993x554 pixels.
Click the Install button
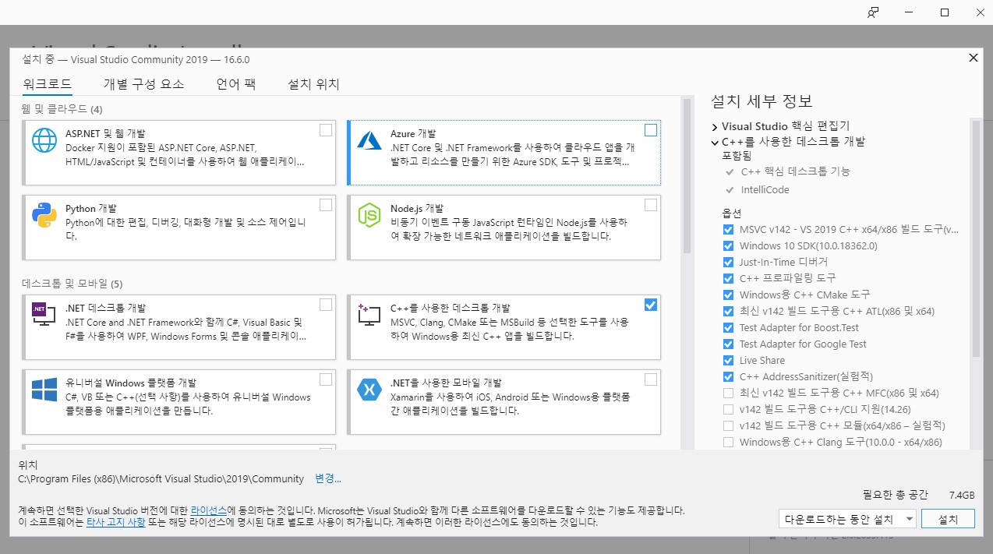pyautogui.click(x=948, y=519)
